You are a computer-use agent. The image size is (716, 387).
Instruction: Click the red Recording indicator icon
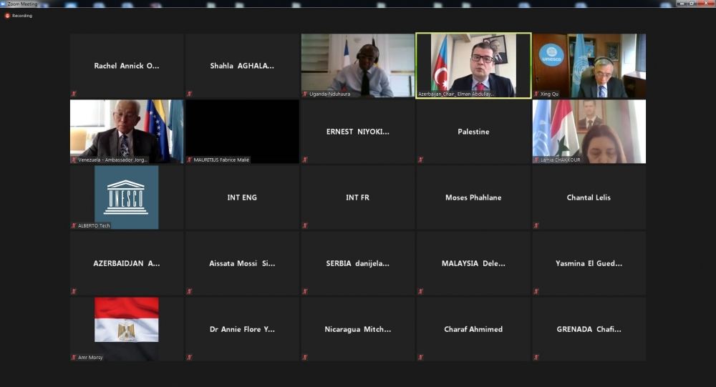[7, 15]
